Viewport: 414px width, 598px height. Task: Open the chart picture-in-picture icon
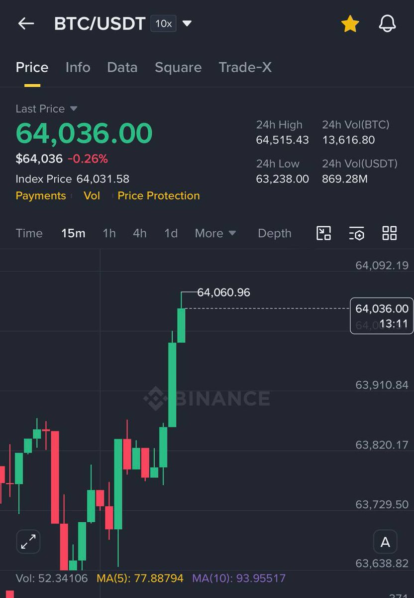324,233
